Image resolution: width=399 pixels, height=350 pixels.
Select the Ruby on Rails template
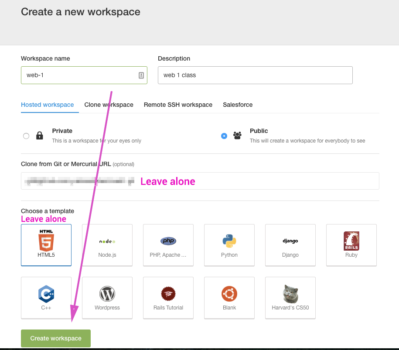click(x=351, y=245)
